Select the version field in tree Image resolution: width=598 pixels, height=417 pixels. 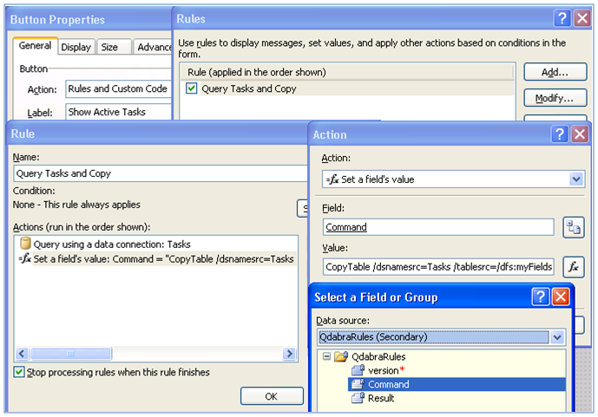(383, 370)
